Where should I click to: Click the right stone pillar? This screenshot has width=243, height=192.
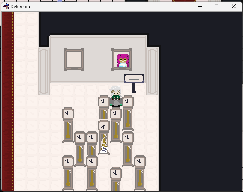pyautogui.click(x=152, y=71)
